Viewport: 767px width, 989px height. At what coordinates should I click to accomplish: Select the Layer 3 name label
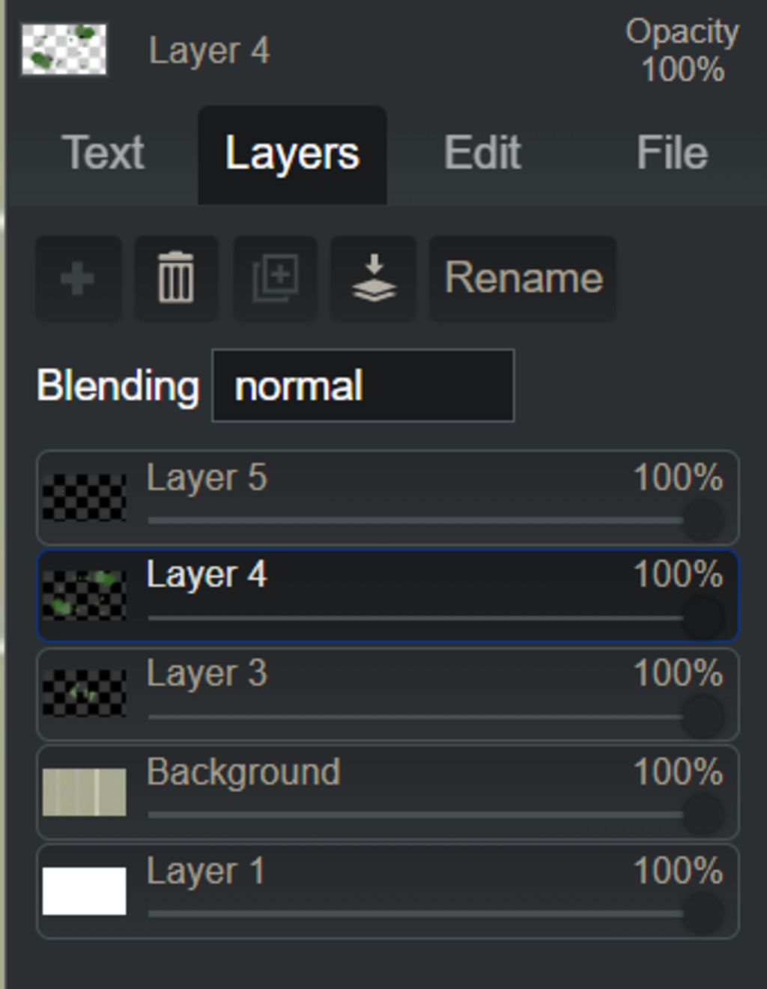click(x=207, y=673)
